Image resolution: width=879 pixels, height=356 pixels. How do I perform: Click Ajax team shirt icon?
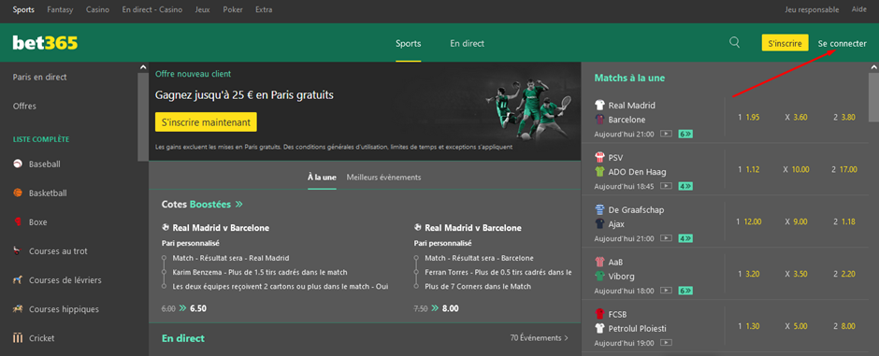599,224
